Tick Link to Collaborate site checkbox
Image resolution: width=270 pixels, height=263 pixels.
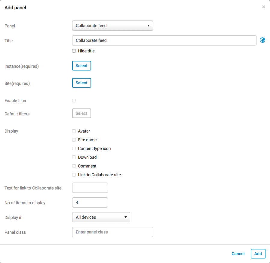[74, 175]
